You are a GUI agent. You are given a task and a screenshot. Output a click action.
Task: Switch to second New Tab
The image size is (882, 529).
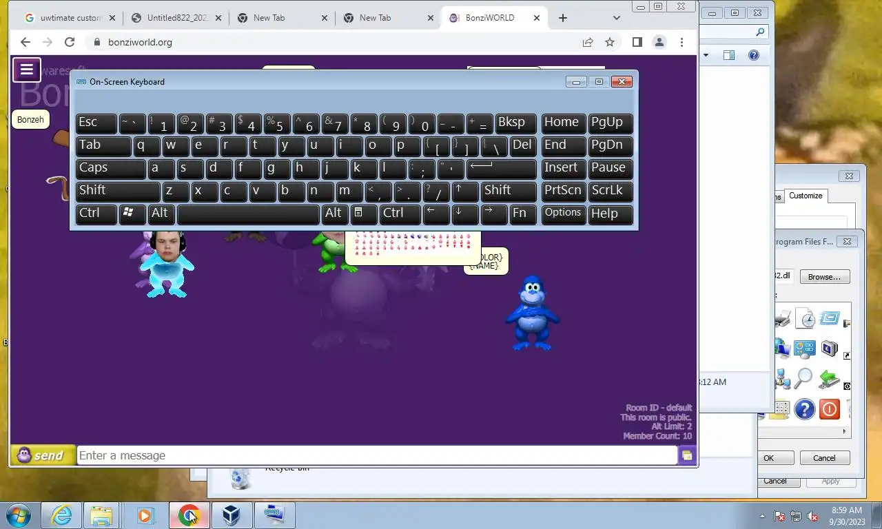click(388, 18)
